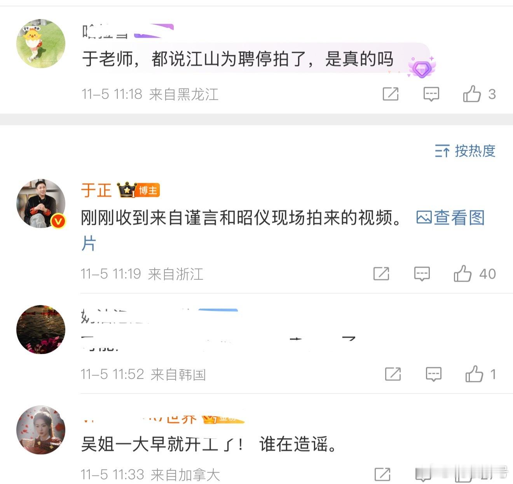Screen dimensions: 513x484
Task: Change comment sorting via 按热度
Action: click(465, 151)
